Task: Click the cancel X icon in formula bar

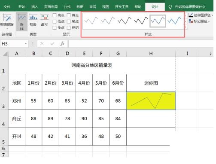Action: coord(42,44)
